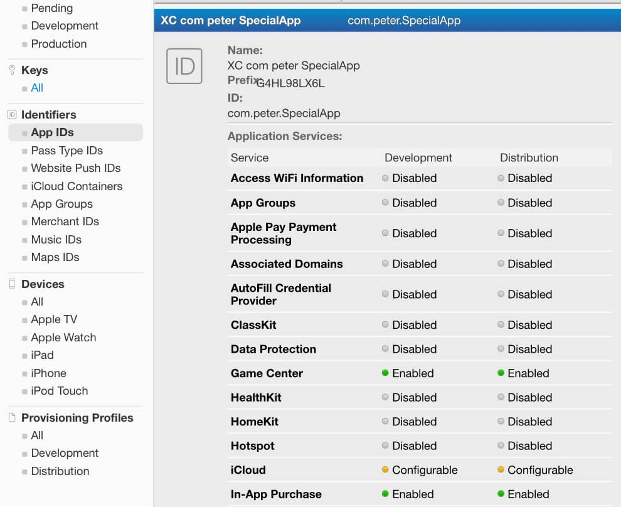This screenshot has height=507, width=621.
Task: Click the Provisioning Profiles document icon
Action: pos(12,417)
